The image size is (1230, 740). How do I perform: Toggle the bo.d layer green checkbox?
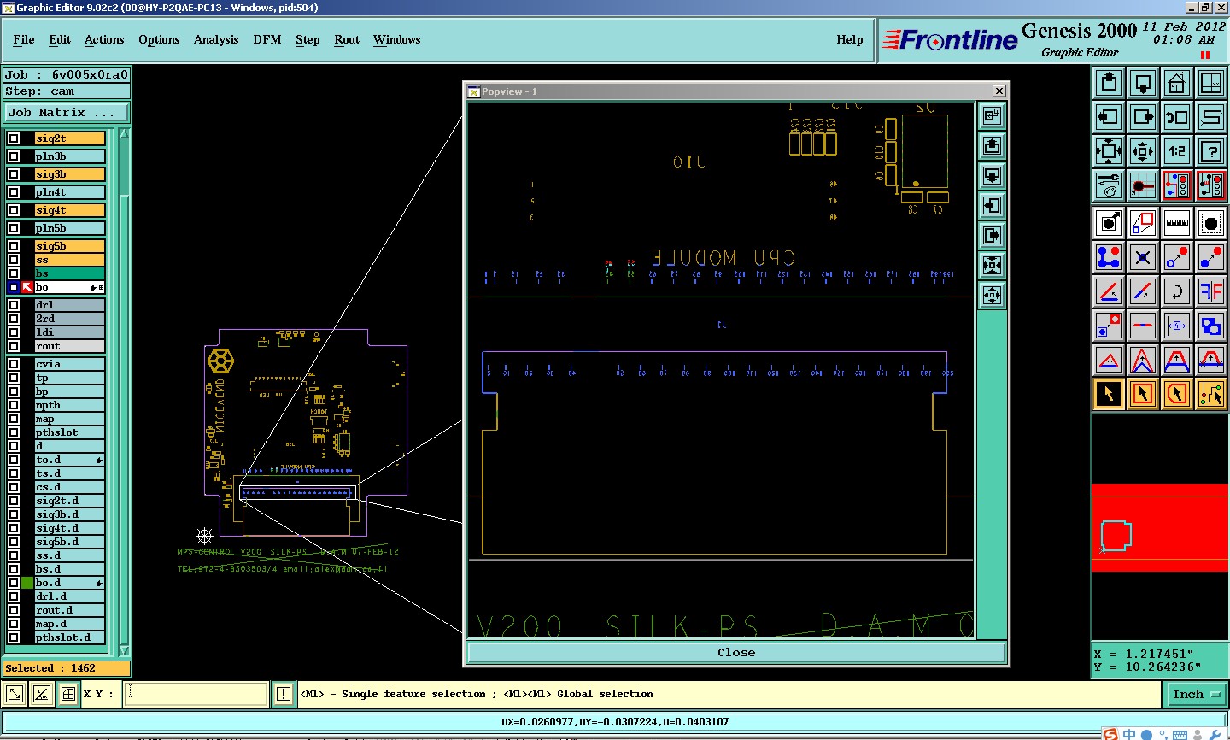click(x=27, y=583)
